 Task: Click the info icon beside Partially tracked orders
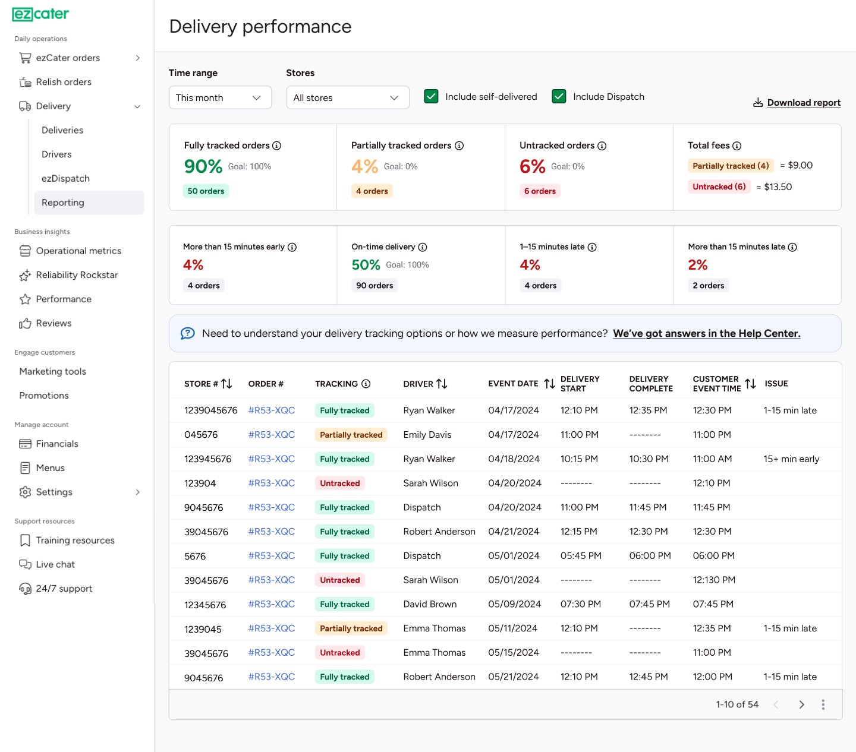click(x=459, y=146)
